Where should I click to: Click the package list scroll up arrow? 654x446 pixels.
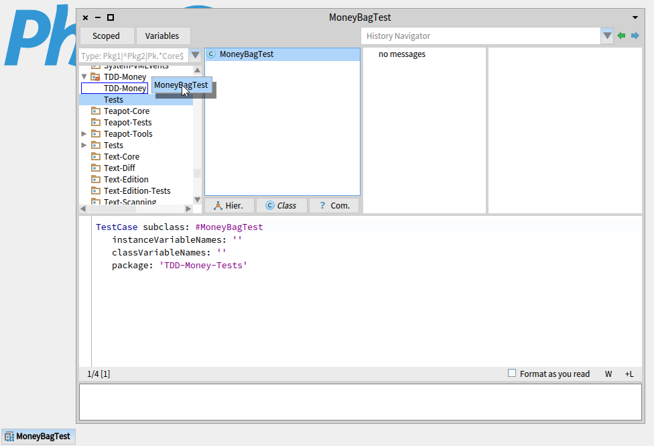click(x=197, y=70)
